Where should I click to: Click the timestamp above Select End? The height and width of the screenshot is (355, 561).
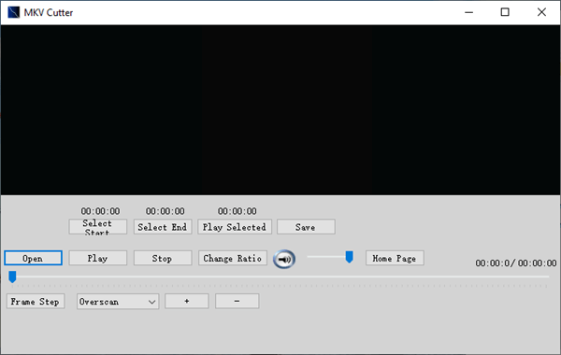(165, 211)
